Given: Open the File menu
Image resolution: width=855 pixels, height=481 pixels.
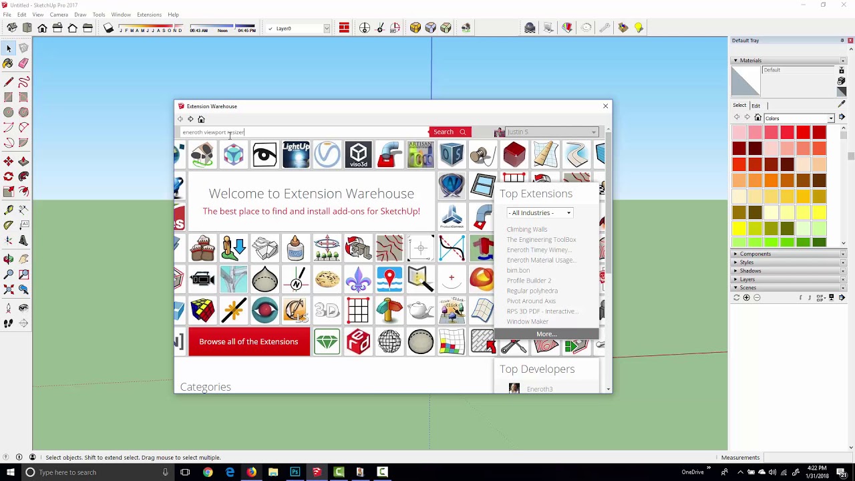Looking at the screenshot, I should pyautogui.click(x=7, y=15).
